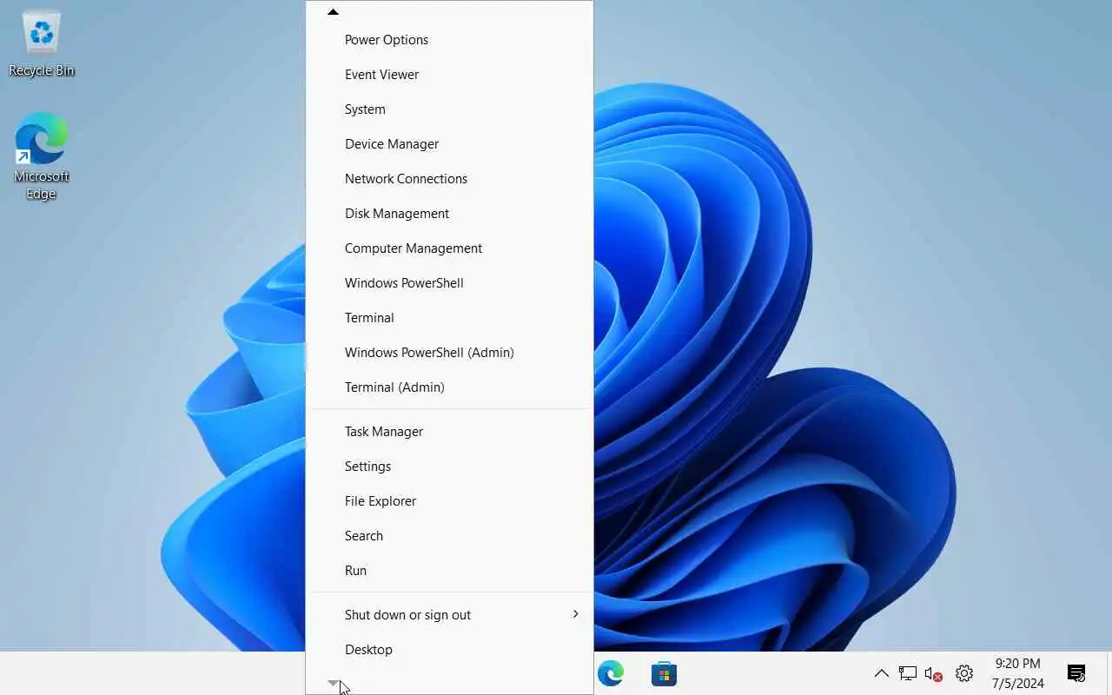The height and width of the screenshot is (695, 1112).
Task: Open the Terminal entry (non-admin)
Action: pos(450,318)
